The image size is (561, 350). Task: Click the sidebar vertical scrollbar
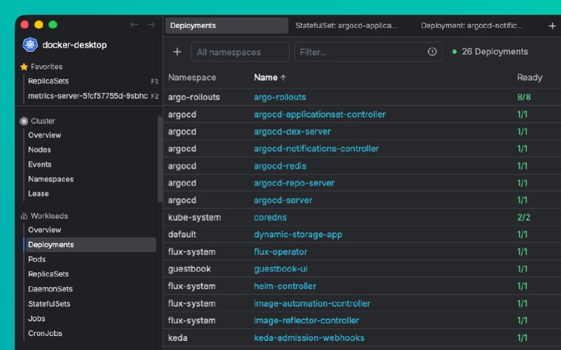click(160, 160)
